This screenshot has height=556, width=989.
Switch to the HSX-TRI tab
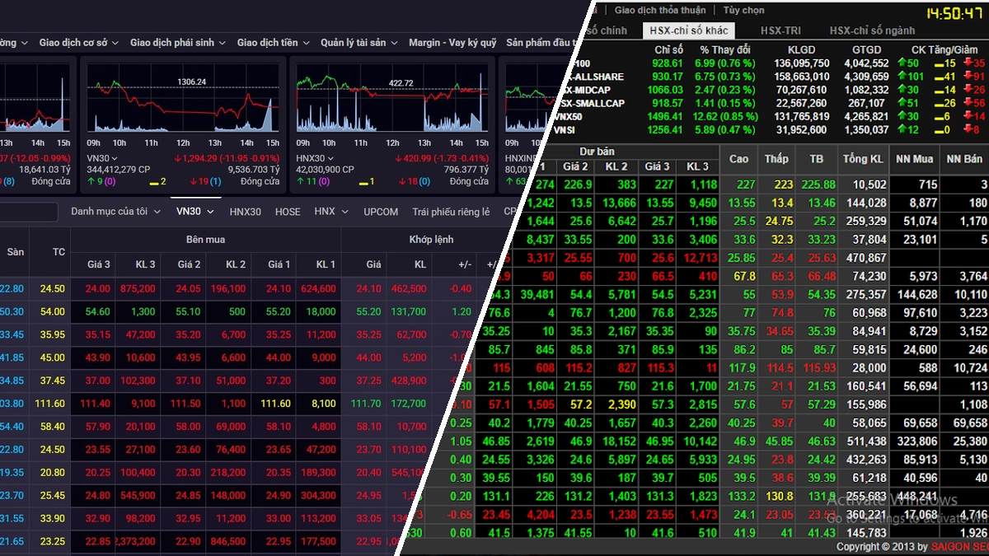point(780,30)
